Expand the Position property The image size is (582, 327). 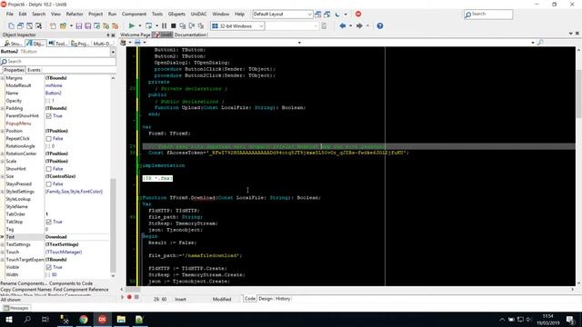(3, 131)
